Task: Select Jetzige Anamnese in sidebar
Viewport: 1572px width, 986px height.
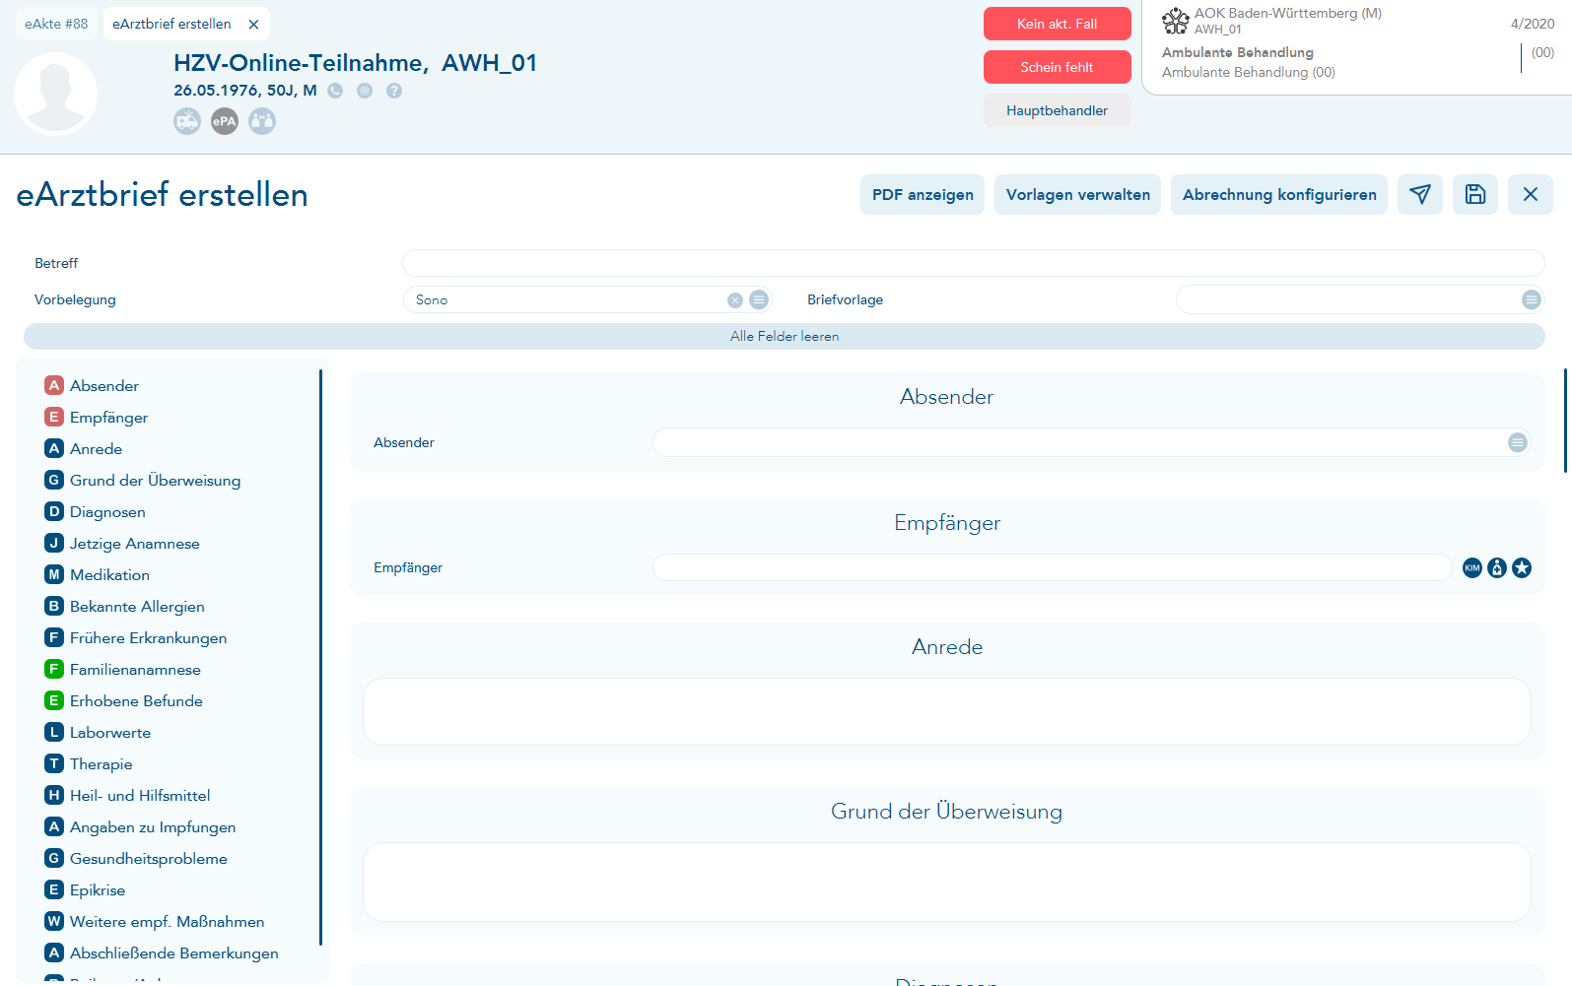Action: click(122, 544)
